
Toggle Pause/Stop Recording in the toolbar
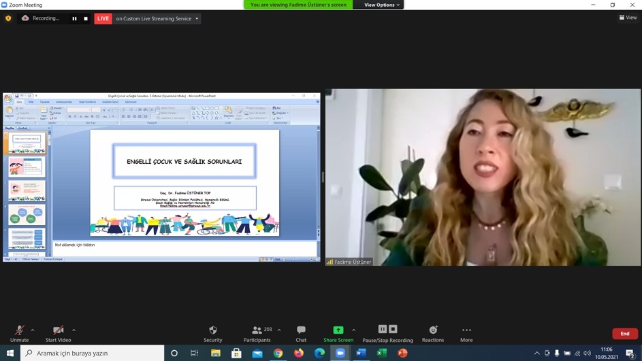tap(387, 330)
